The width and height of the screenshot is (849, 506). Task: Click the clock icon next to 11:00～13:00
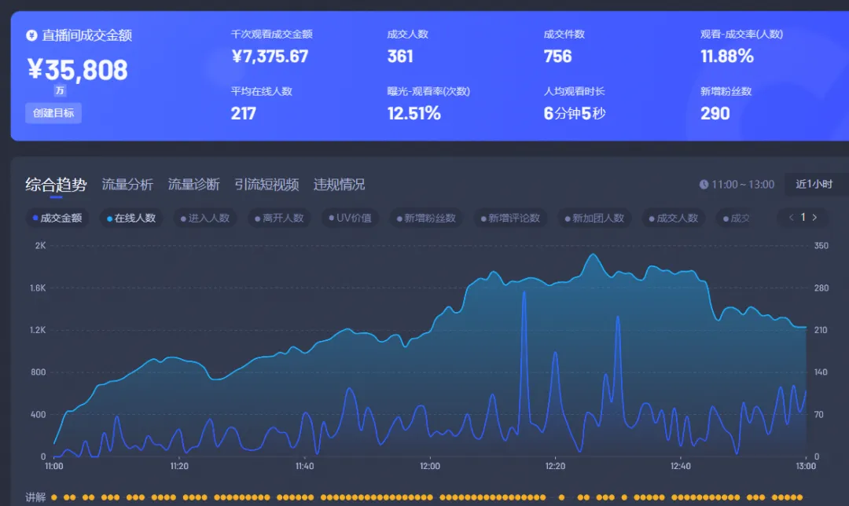click(x=704, y=185)
